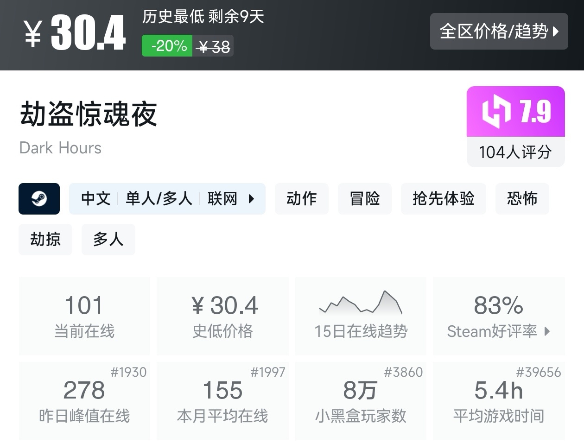The image size is (584, 443).
Task: Switch to the 冒险 tag
Action: [365, 199]
